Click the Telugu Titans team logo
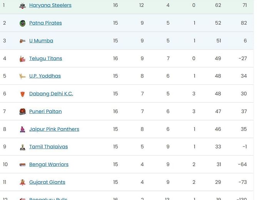This screenshot has width=257, height=200. coord(22,59)
